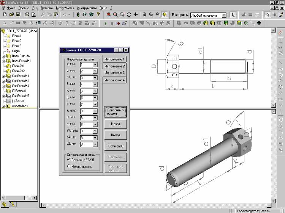
Task: Open the 'S, мм' dropdown
Action: (x=95, y=85)
